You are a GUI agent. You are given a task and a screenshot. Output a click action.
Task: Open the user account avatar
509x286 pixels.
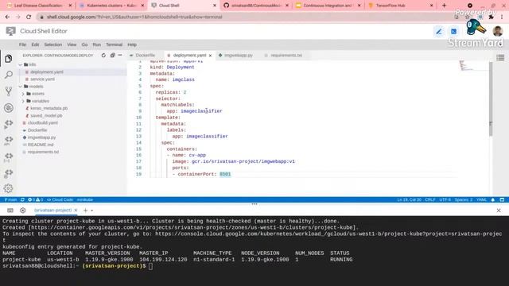(498, 32)
